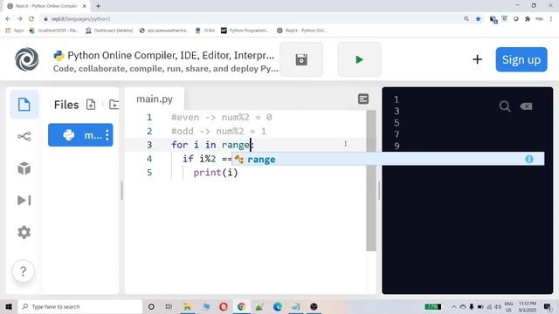Click the if i%2 code on line 4
559x314 pixels.
(207, 159)
